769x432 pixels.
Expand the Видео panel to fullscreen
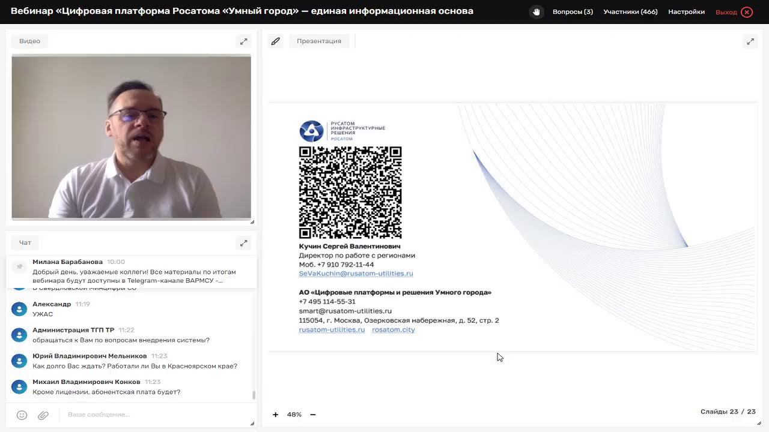(243, 41)
